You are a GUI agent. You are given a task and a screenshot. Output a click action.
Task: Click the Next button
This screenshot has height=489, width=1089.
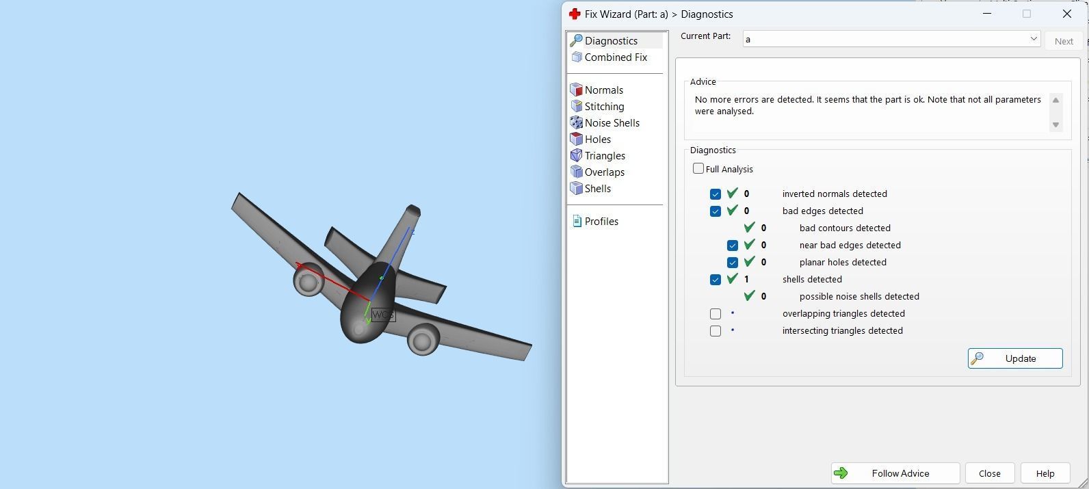pos(1064,41)
